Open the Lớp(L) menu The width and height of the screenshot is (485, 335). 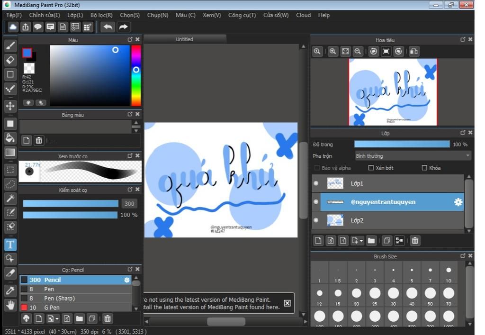coord(75,15)
